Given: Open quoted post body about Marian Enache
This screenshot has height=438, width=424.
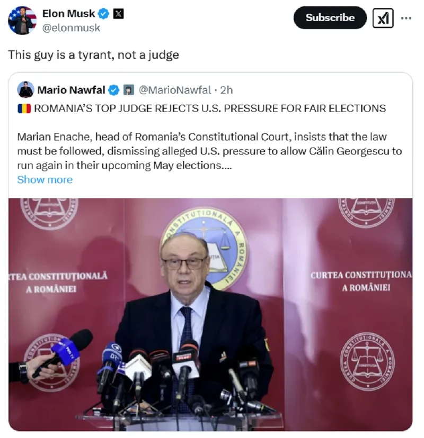Looking at the screenshot, I should [210, 151].
